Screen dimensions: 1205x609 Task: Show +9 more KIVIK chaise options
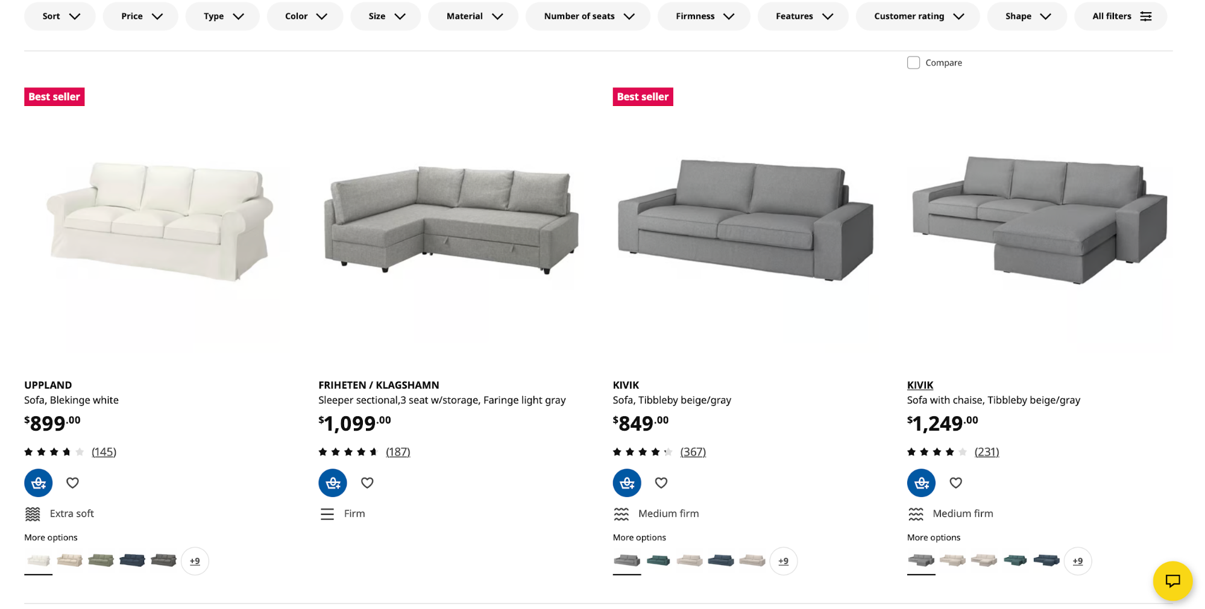(x=1077, y=561)
